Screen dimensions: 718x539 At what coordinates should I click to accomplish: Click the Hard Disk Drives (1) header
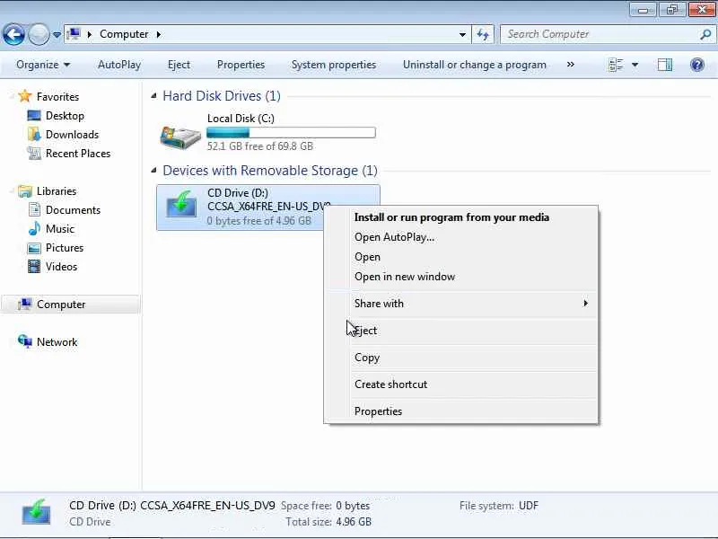click(222, 96)
